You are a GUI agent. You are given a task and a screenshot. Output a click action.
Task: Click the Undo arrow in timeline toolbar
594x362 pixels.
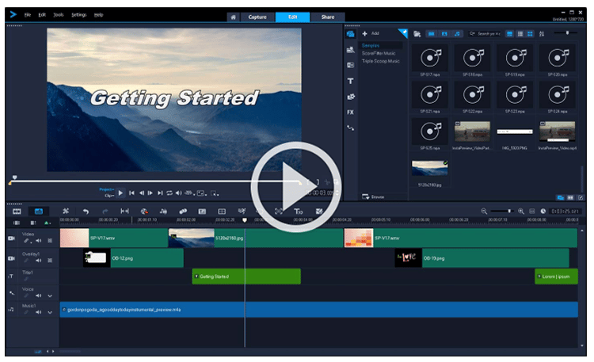86,211
